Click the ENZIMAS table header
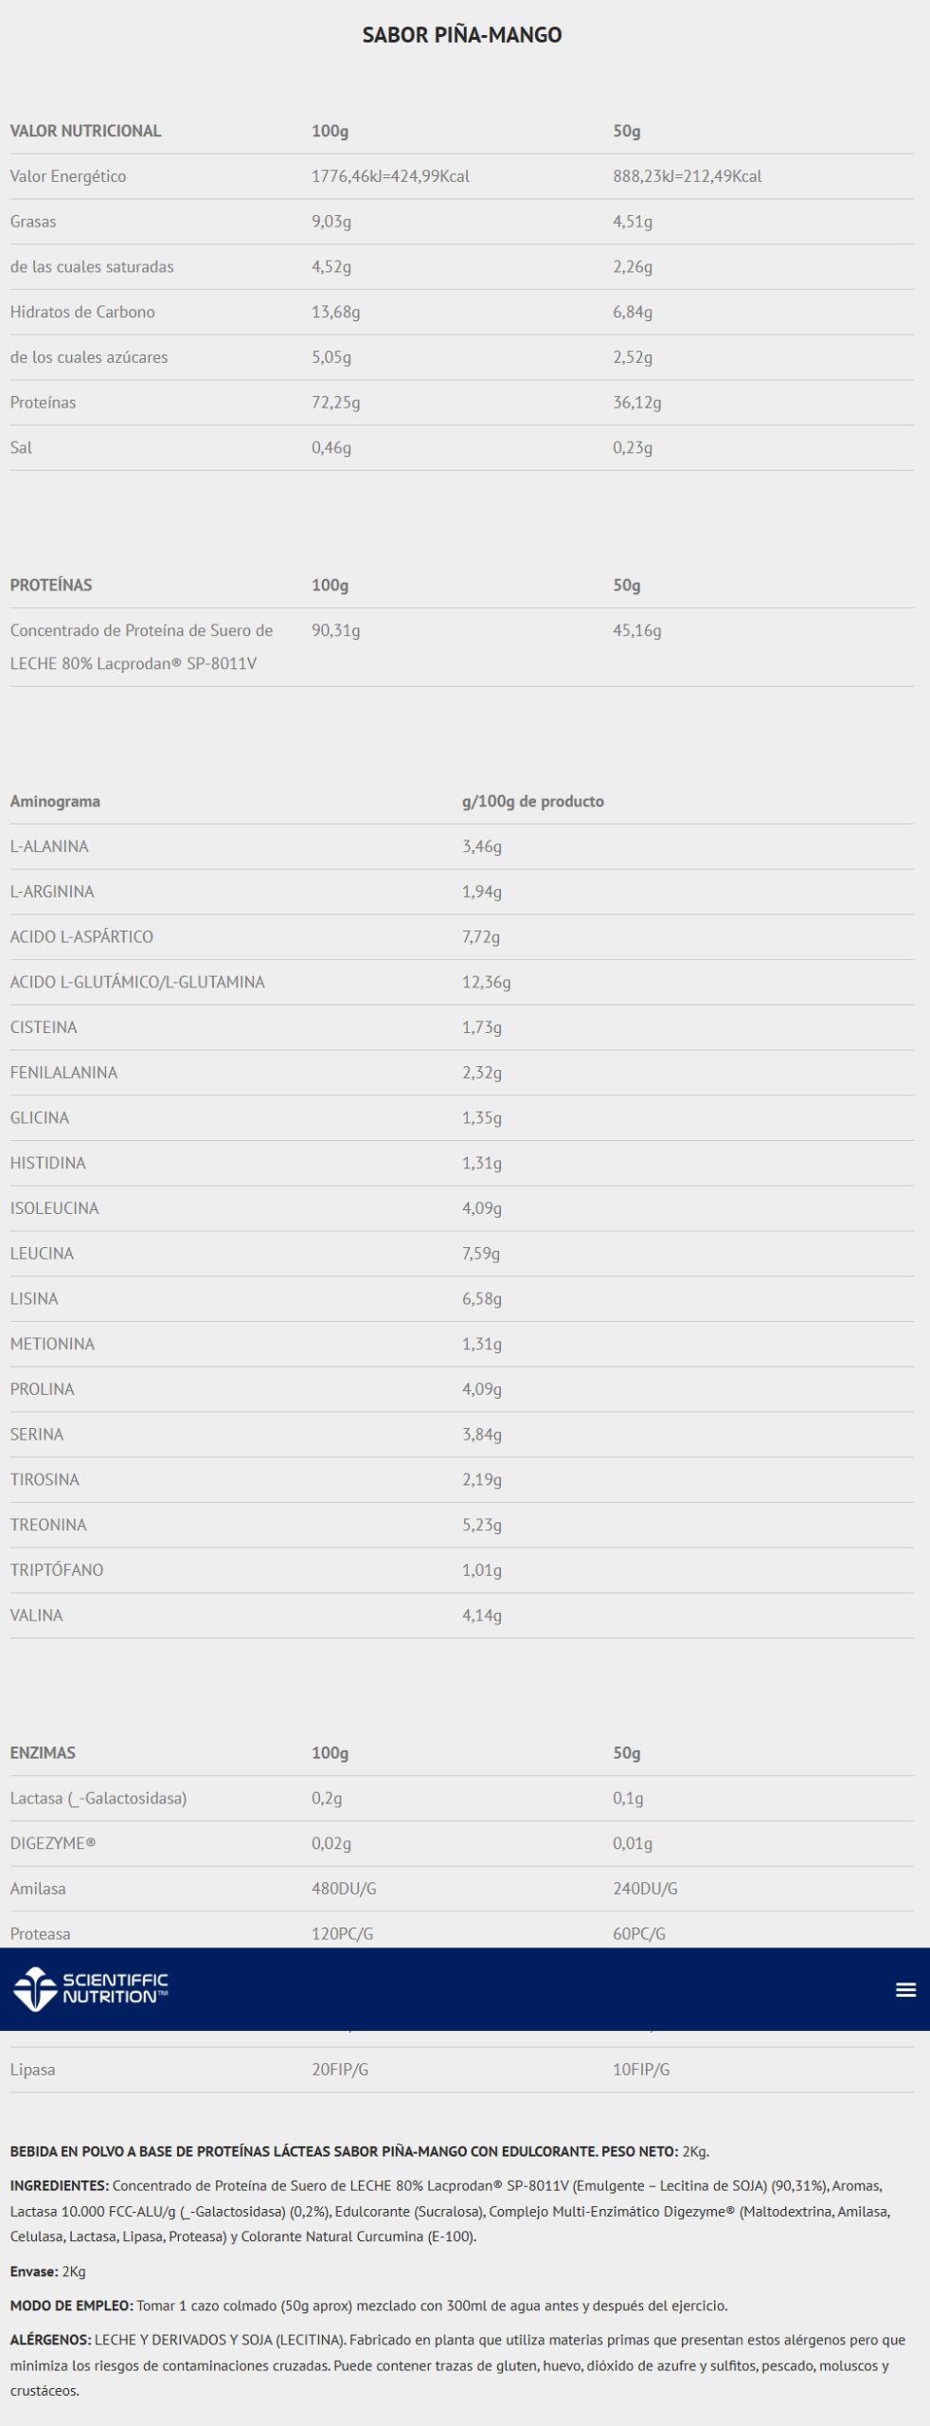This screenshot has height=2426, width=930. pyautogui.click(x=43, y=1752)
